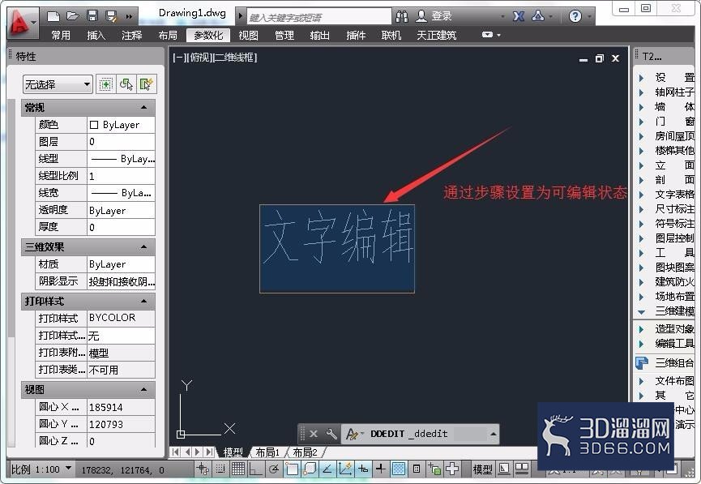Viewport: 701px width, 484px height.
Task: Open the 输出 ribbon tab
Action: click(319, 35)
